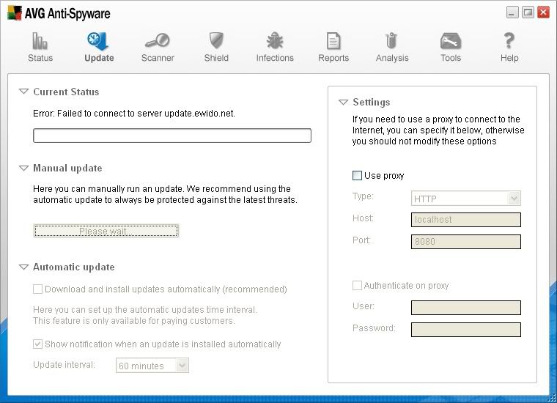The image size is (557, 403).
Task: Open the proxy Type HTTP dropdown
Action: (x=465, y=198)
